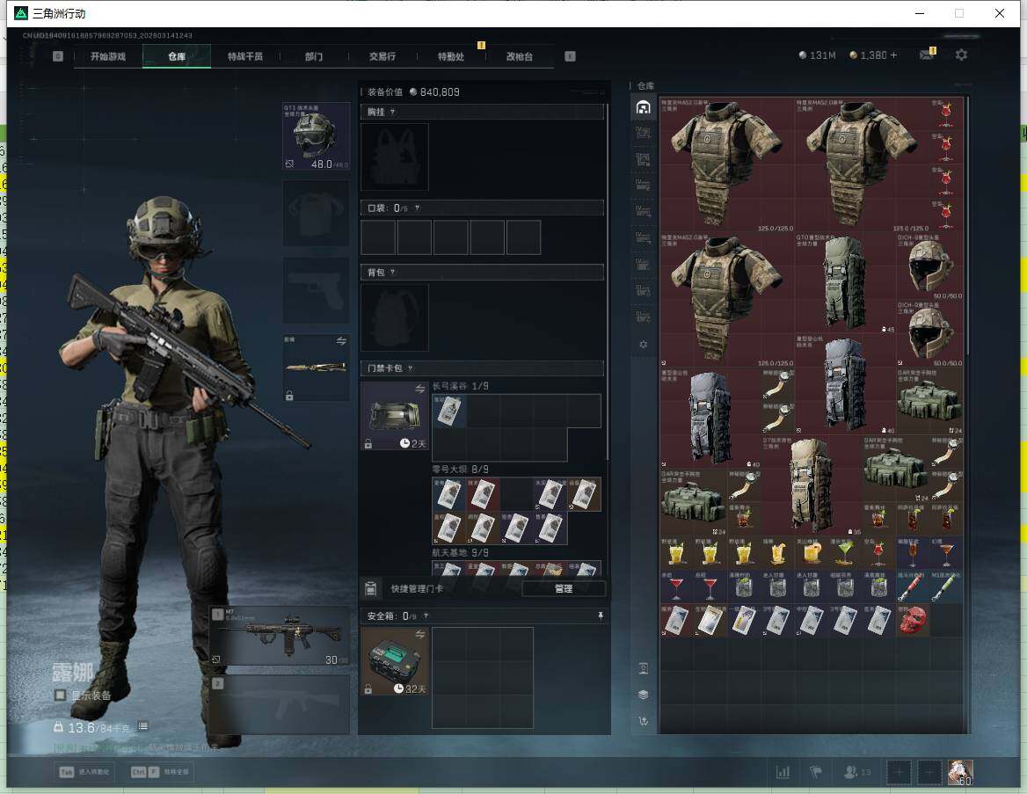The image size is (1027, 794).
Task: Select the equipped melee knife slot
Action: (x=316, y=368)
